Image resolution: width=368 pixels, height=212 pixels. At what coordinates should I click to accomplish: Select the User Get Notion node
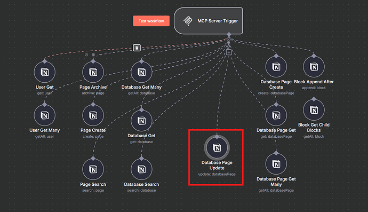coord(45,72)
